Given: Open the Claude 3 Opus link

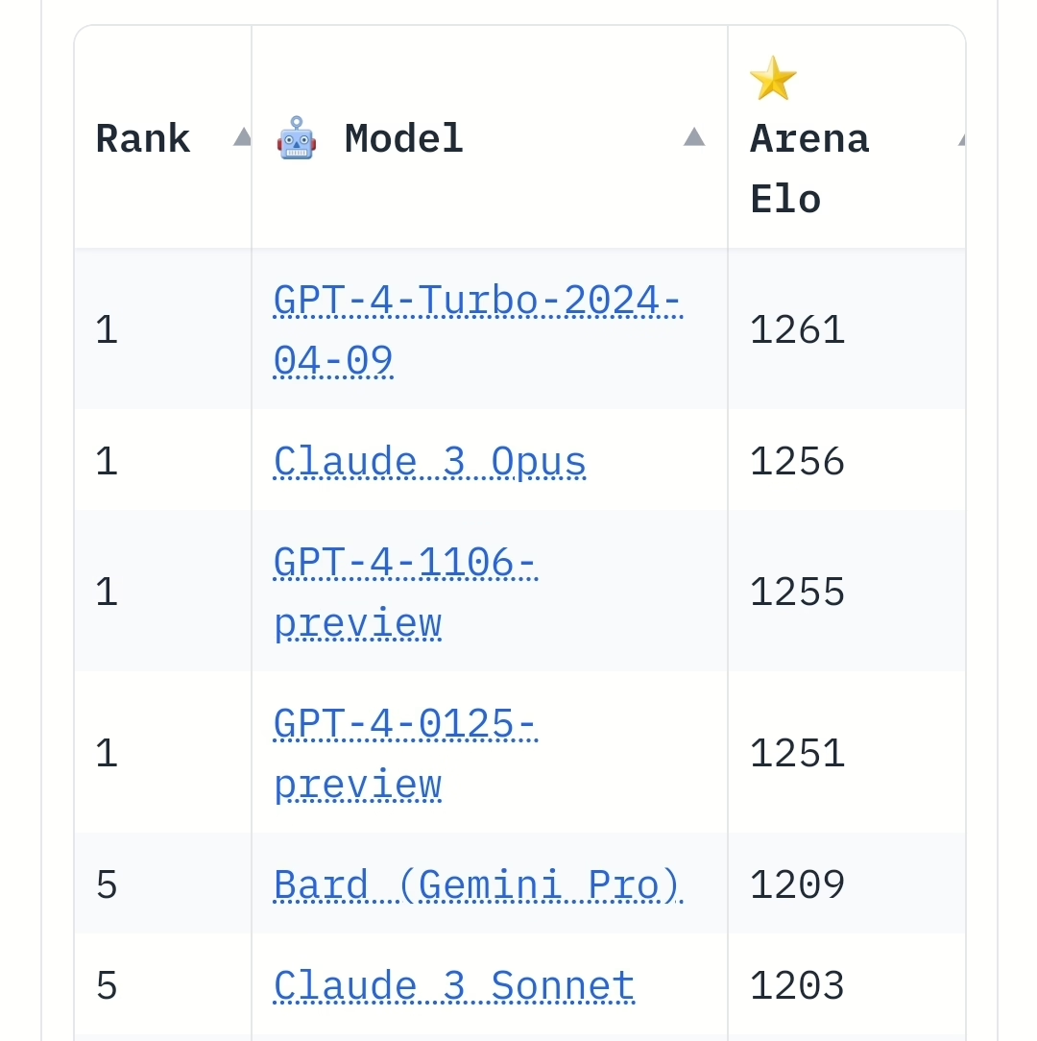Looking at the screenshot, I should pos(429,462).
